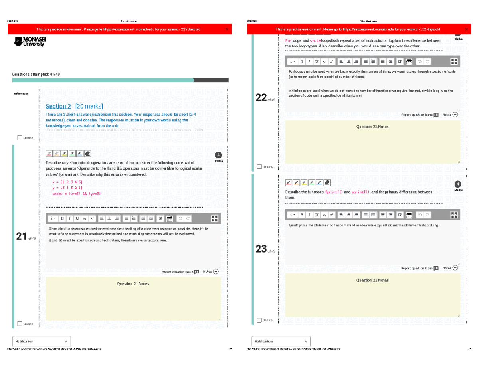Open Report question issue for Question 22

(x=420, y=115)
